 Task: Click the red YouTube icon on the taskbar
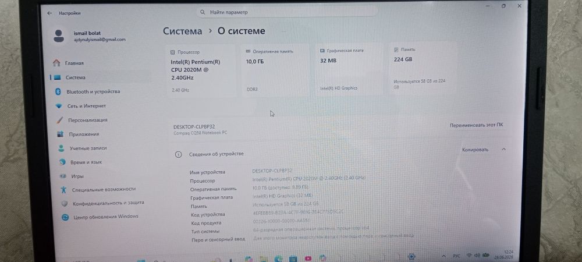308,259
